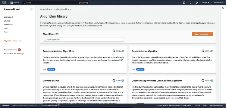Go to Dashboard in sidebar
Screen dimensions: 226x108
point(8,17)
